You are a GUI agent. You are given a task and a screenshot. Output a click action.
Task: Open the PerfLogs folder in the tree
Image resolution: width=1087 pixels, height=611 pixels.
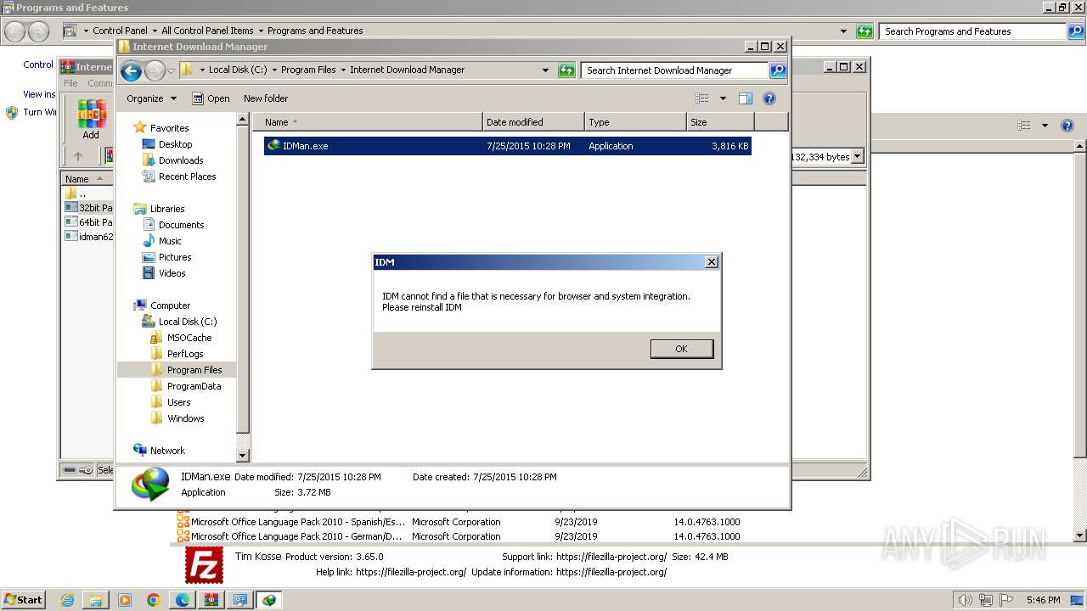(184, 354)
